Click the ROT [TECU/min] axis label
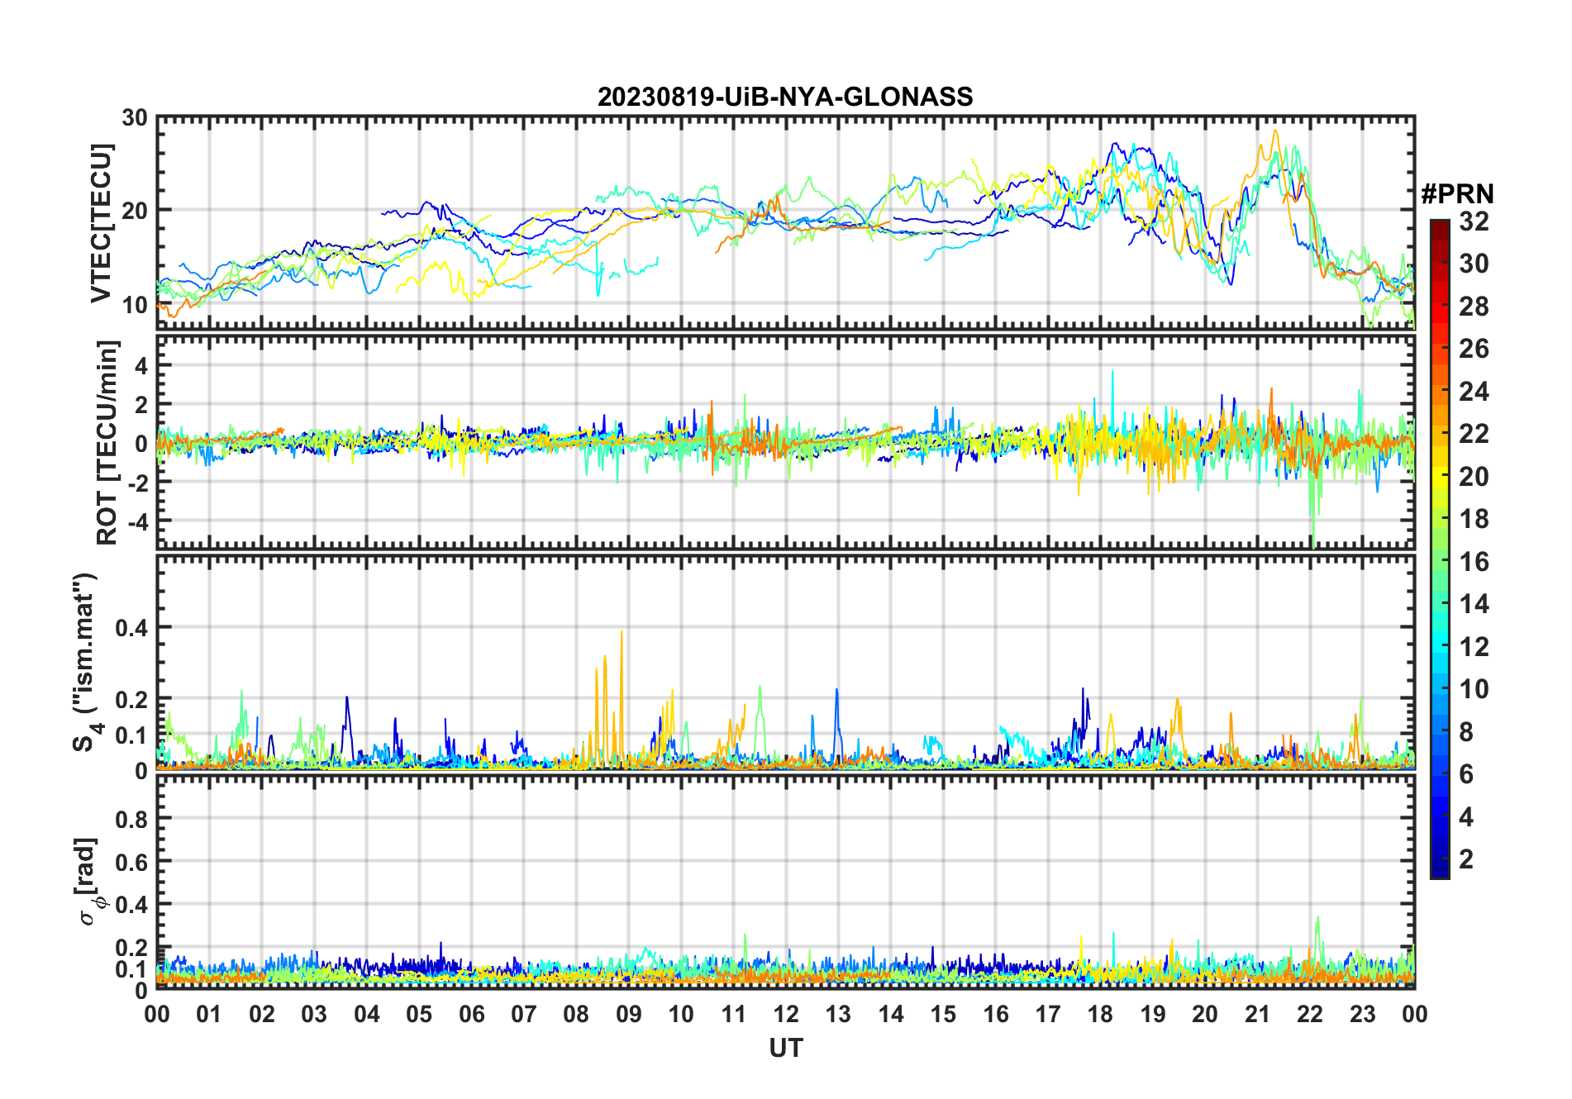Image resolution: width=1572 pixels, height=1099 pixels. [107, 442]
